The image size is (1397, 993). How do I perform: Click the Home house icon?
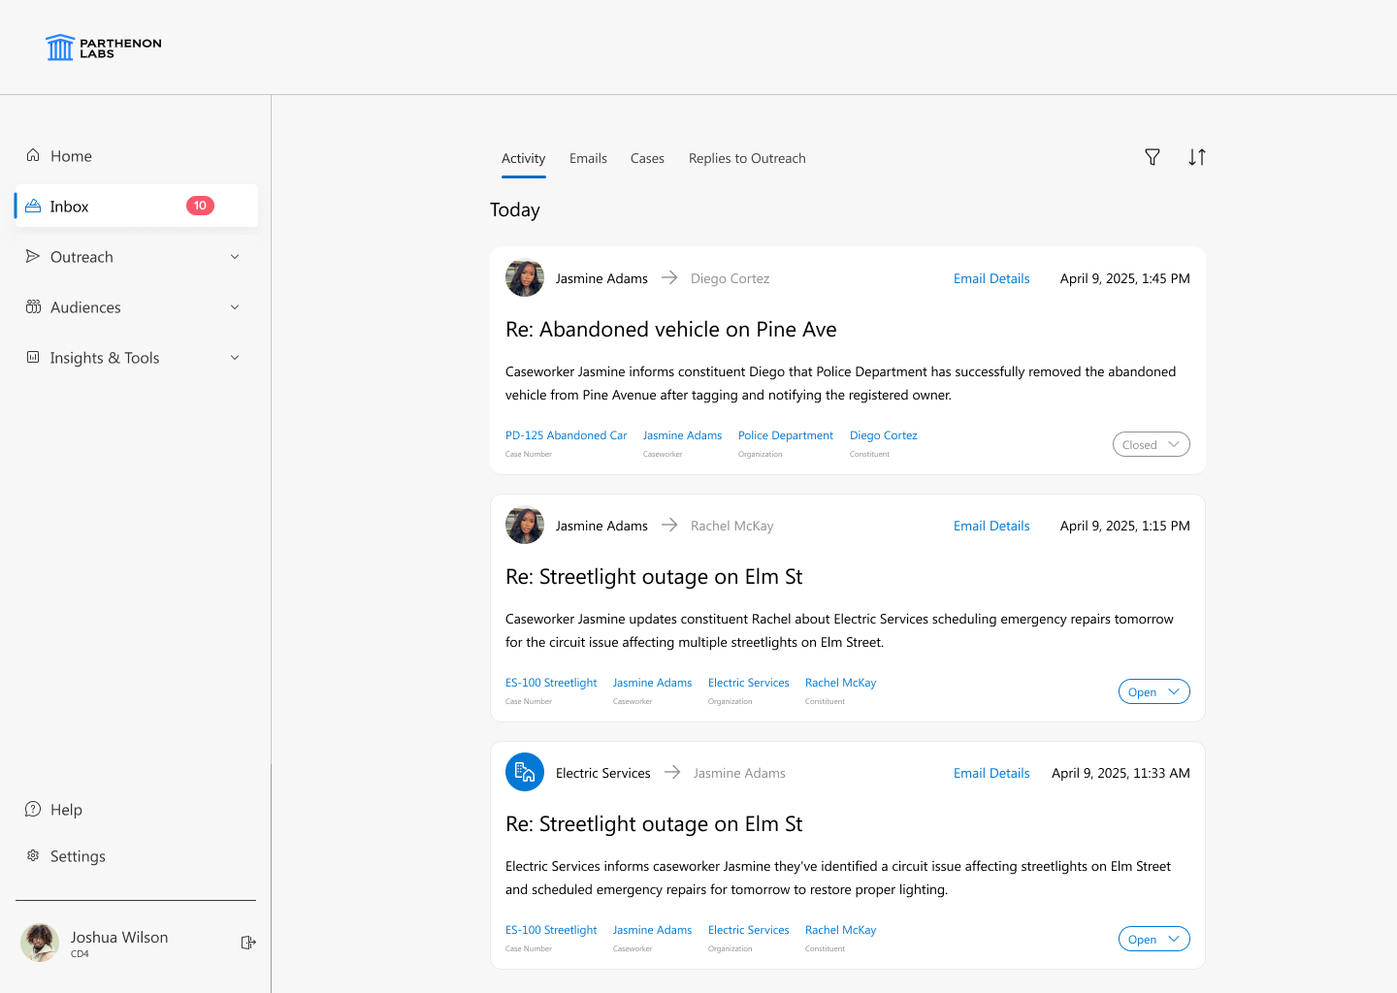[33, 155]
